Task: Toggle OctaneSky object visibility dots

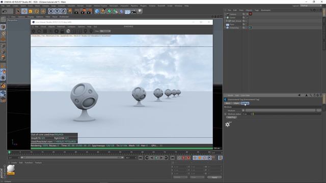Action: (x=246, y=27)
